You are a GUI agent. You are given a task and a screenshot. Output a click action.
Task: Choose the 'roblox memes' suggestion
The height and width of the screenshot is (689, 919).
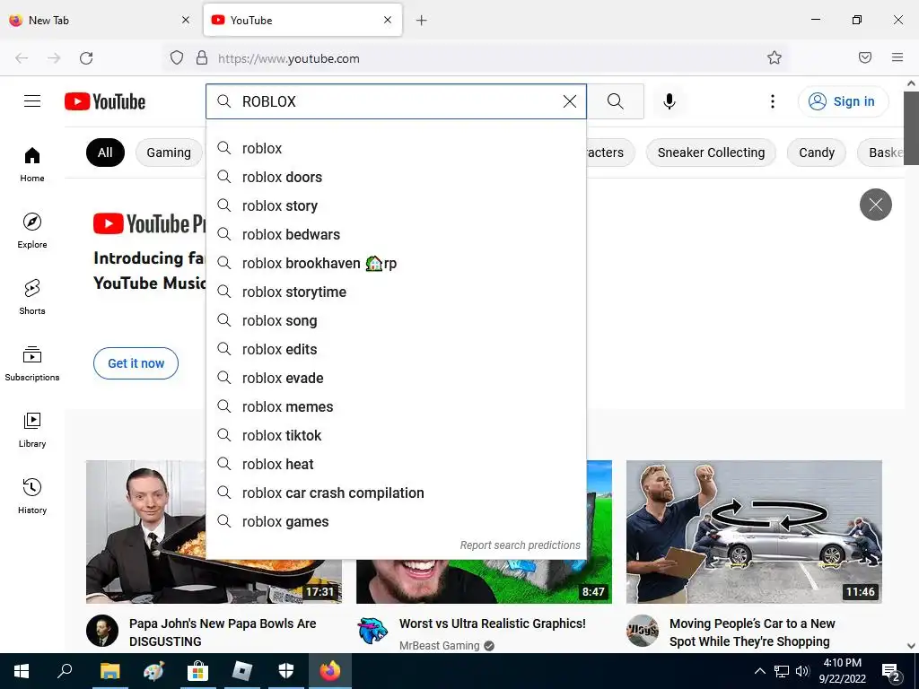(x=396, y=406)
